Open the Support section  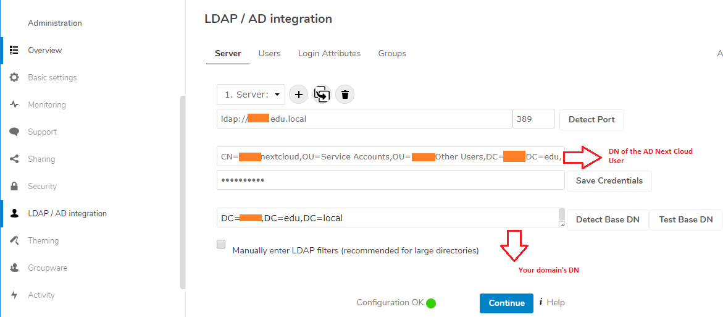click(42, 132)
